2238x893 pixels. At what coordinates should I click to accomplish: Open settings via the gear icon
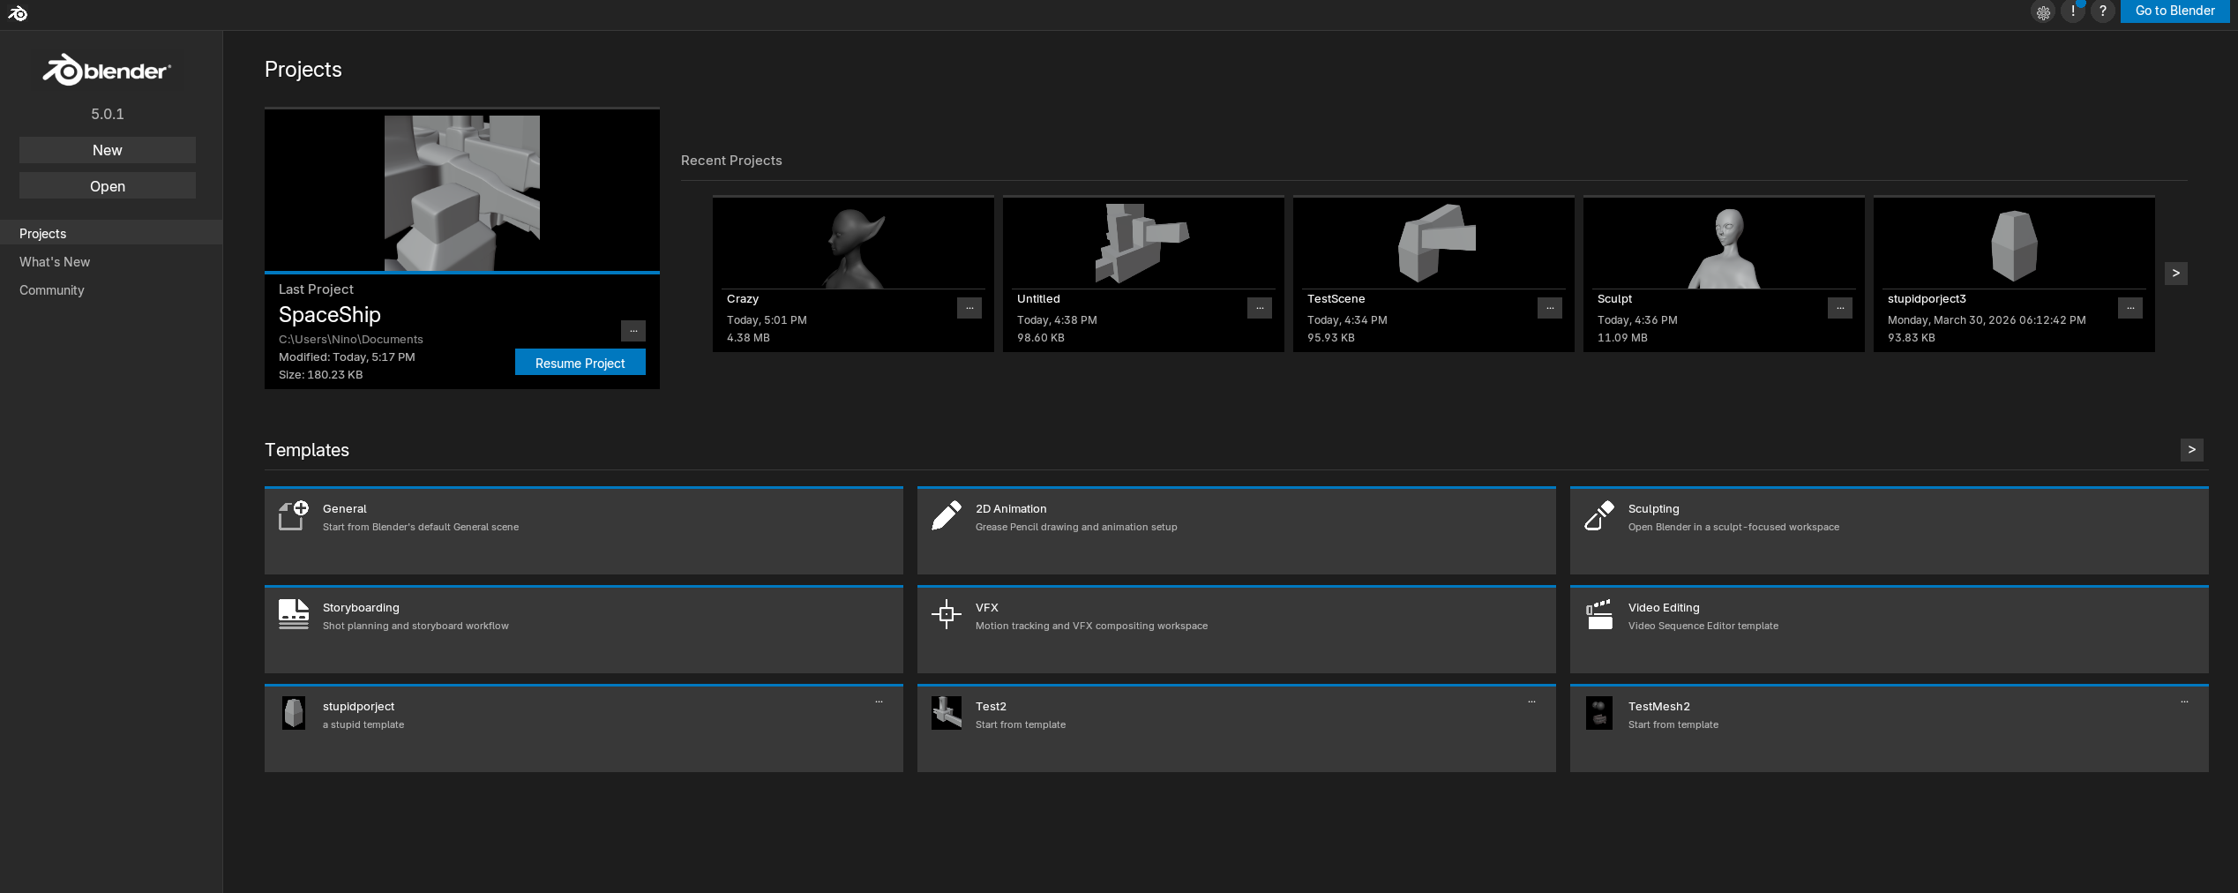pos(2043,11)
